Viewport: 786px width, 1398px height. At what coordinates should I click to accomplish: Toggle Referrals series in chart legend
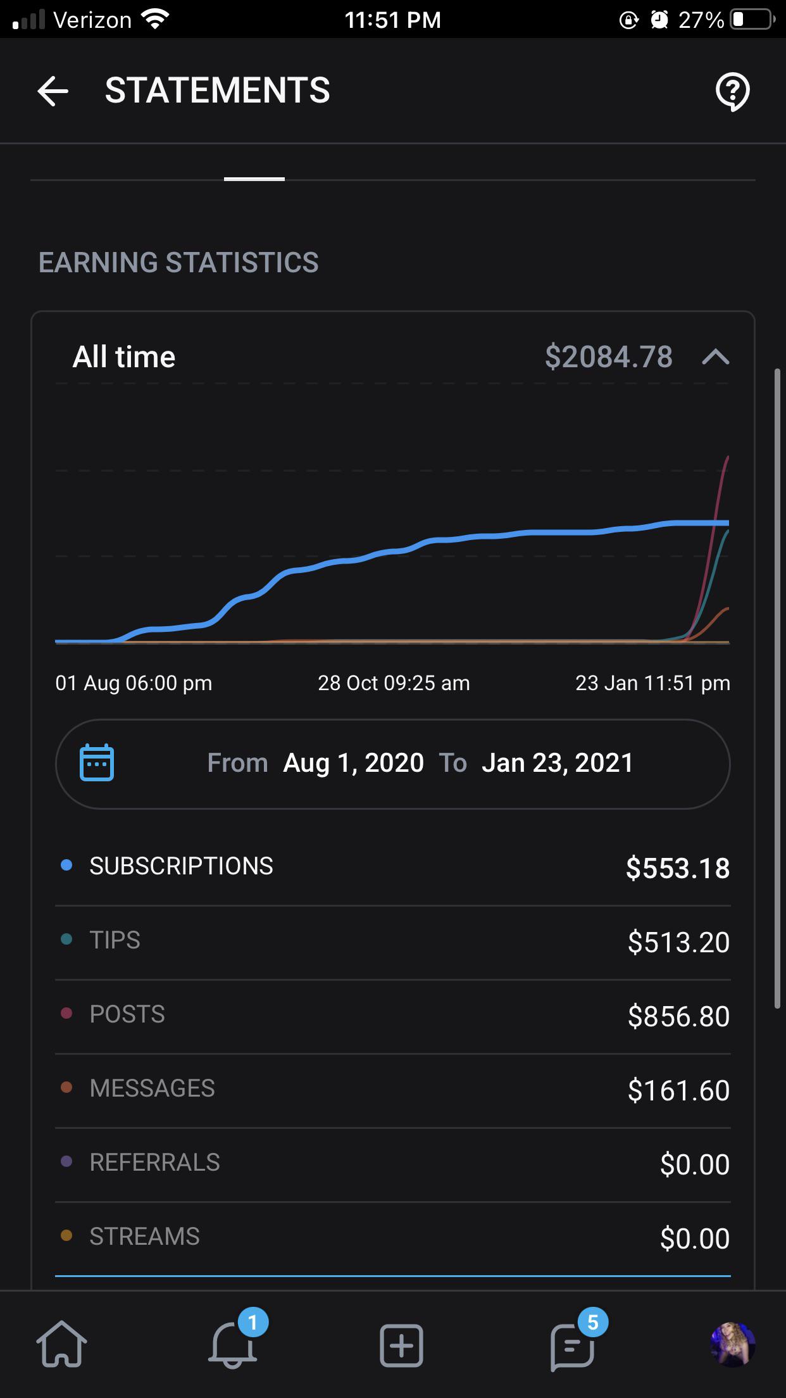[154, 1162]
